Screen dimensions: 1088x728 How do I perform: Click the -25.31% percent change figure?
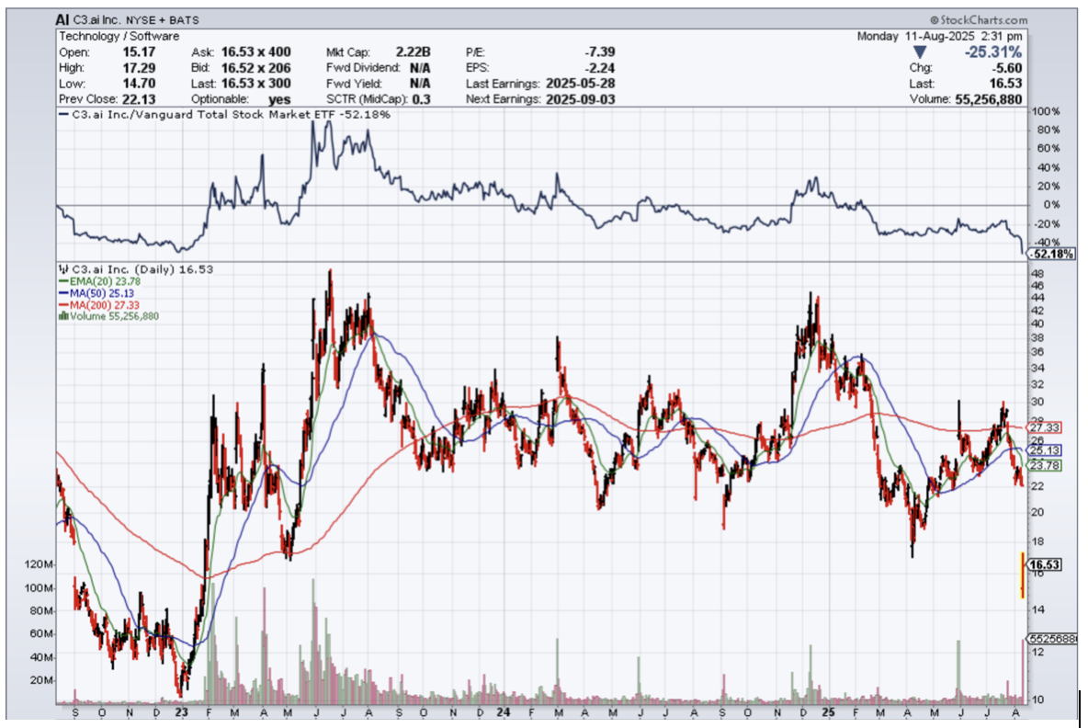[992, 52]
